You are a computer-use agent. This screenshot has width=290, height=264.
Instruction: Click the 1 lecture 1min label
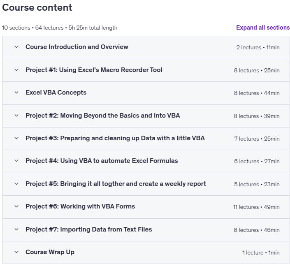click(261, 253)
